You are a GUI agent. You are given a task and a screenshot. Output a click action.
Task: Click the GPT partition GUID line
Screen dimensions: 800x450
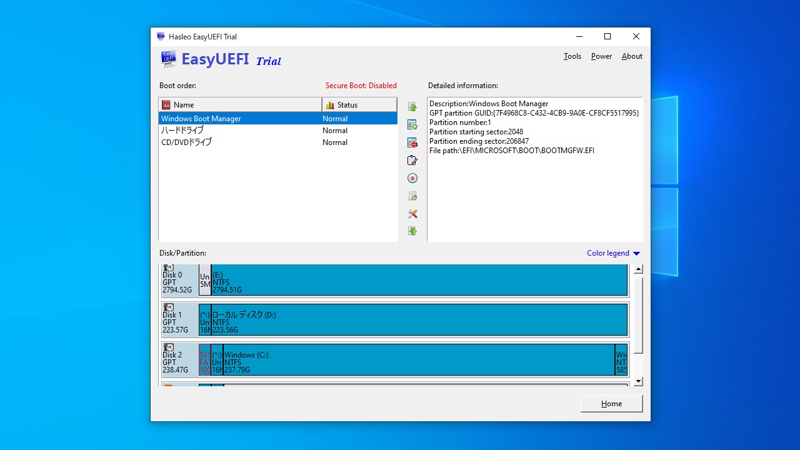coord(534,113)
